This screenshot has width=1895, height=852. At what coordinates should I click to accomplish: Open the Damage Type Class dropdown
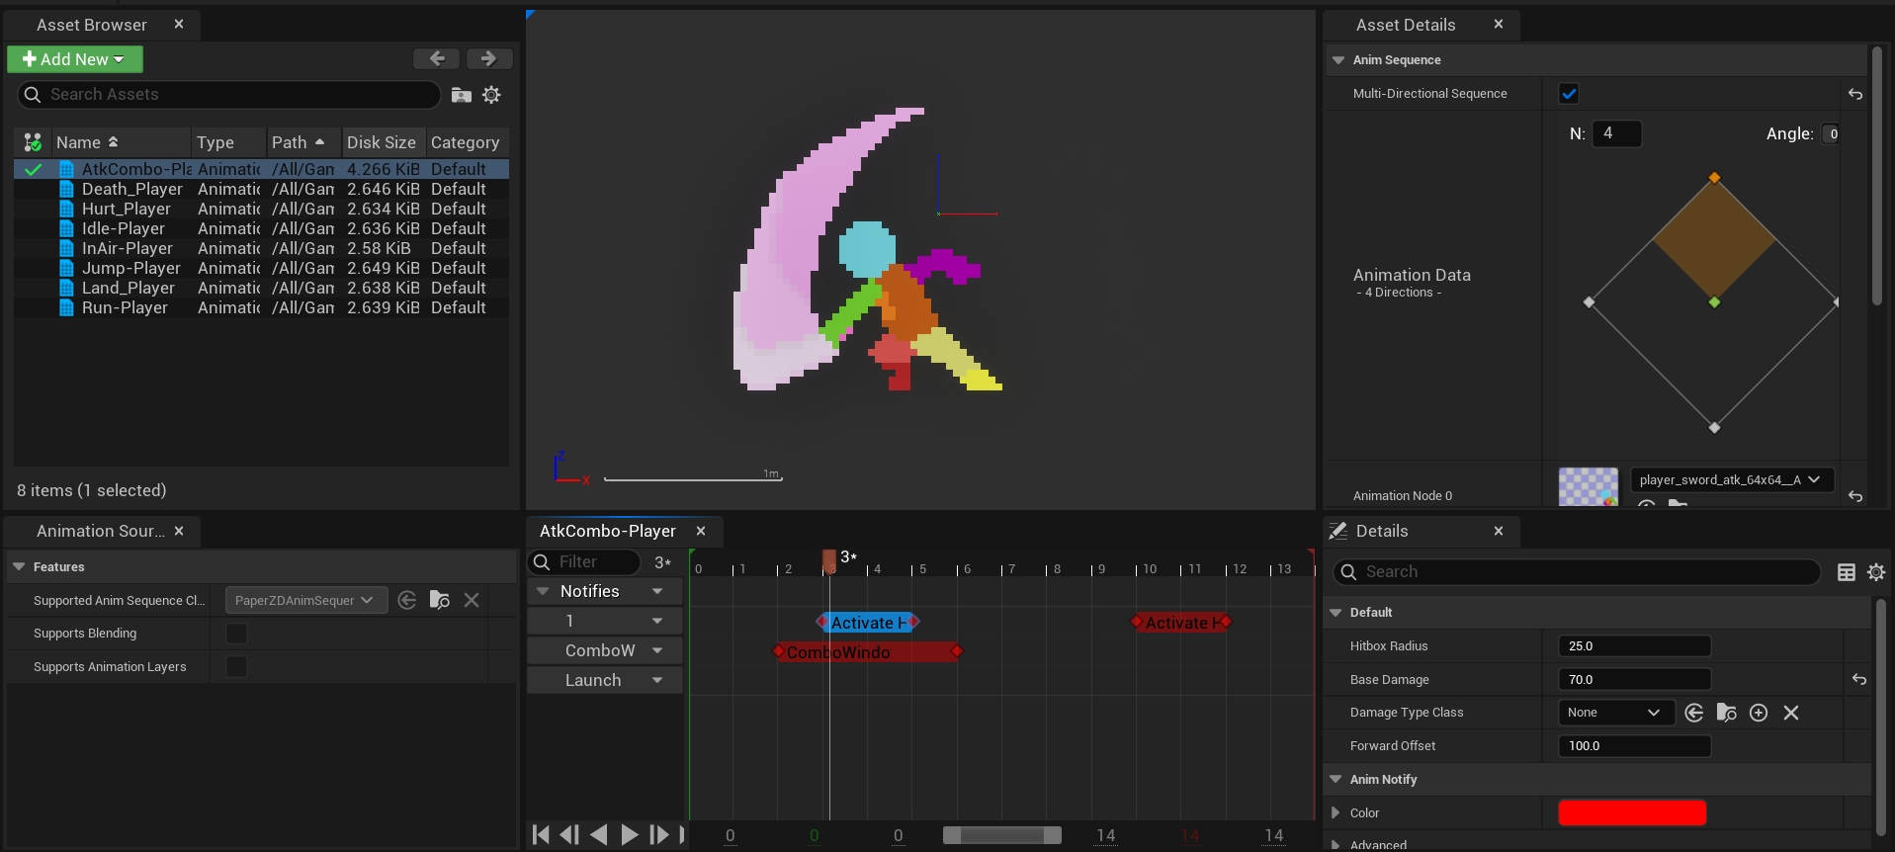click(x=1614, y=713)
